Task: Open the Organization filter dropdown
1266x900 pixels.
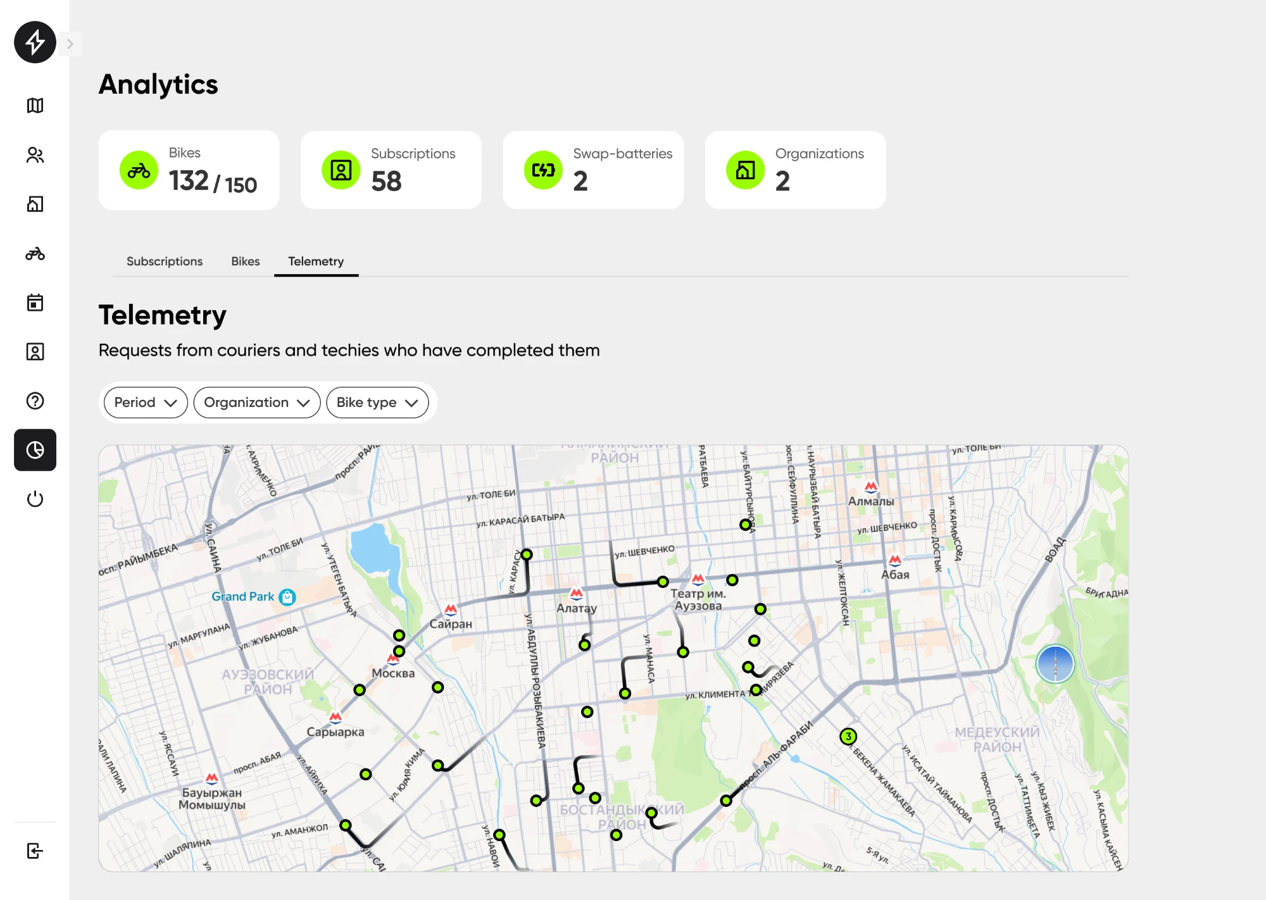Action: 257,403
